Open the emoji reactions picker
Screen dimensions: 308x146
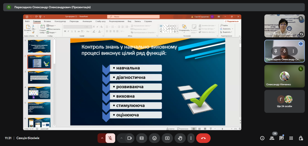click(x=154, y=138)
